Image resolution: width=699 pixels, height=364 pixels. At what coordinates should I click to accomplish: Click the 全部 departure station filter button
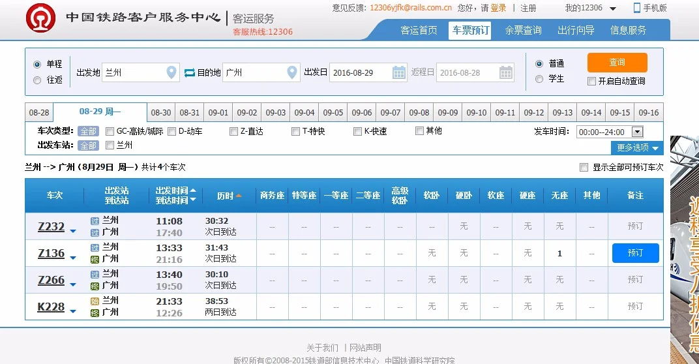[x=88, y=145]
